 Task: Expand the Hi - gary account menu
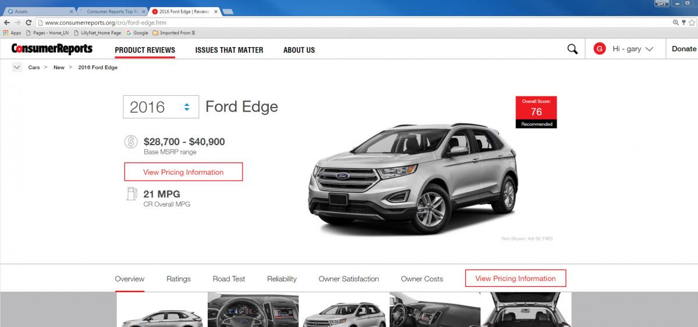click(x=632, y=49)
